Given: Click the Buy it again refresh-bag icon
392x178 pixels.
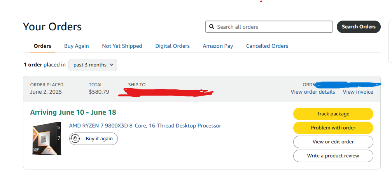Looking at the screenshot, I should coord(75,138).
